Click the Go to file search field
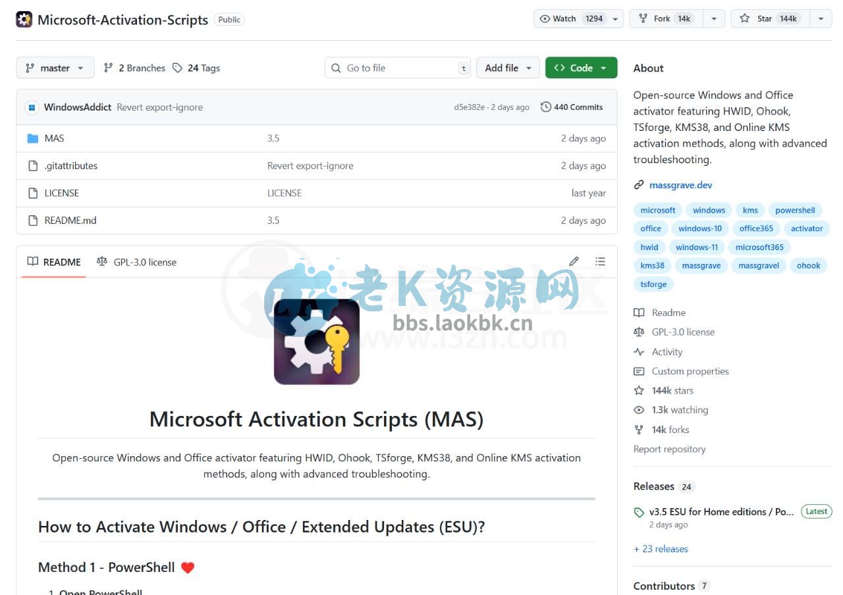The image size is (843, 595). pyautogui.click(x=398, y=68)
